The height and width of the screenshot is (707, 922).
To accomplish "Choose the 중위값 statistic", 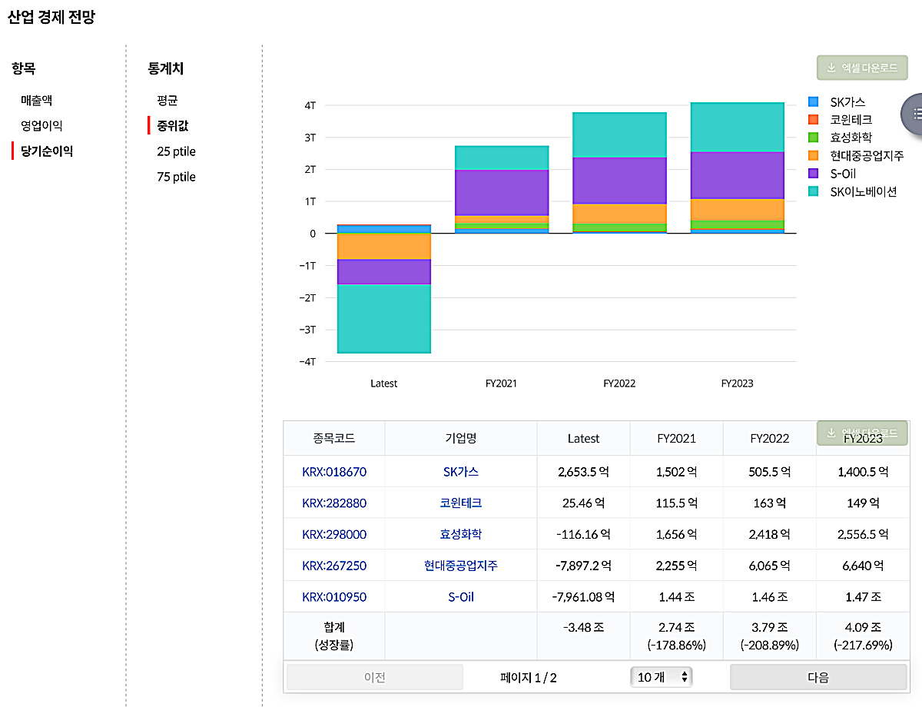I will click(x=173, y=125).
